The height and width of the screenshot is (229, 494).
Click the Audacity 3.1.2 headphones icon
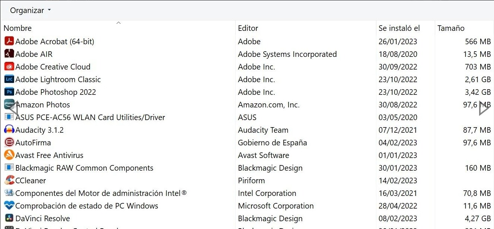click(9, 130)
